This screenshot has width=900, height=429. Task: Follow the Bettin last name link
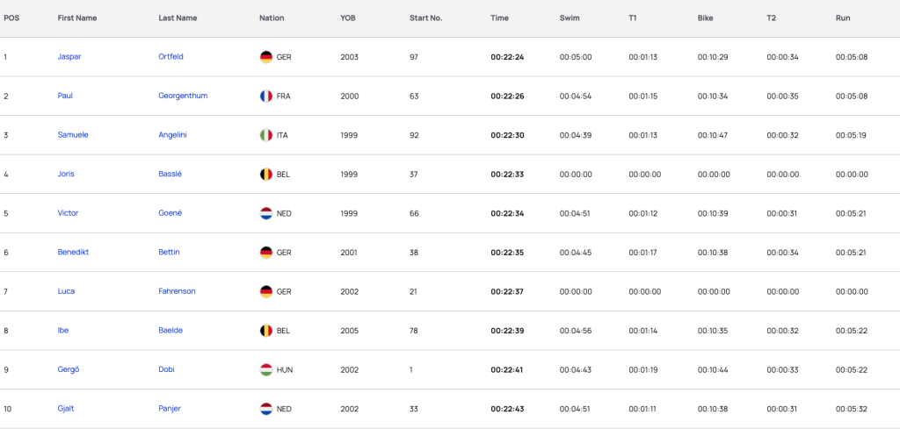coord(169,252)
